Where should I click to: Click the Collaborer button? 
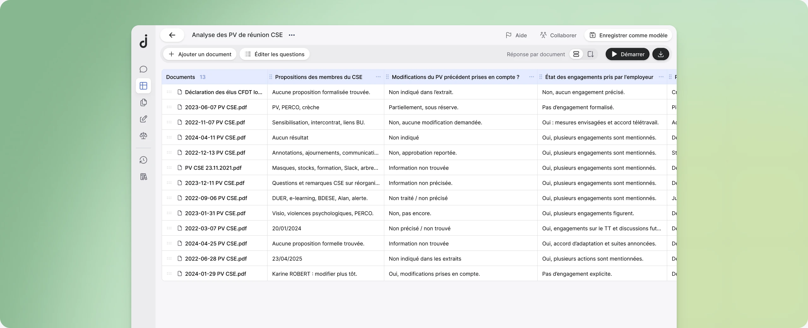coord(558,35)
